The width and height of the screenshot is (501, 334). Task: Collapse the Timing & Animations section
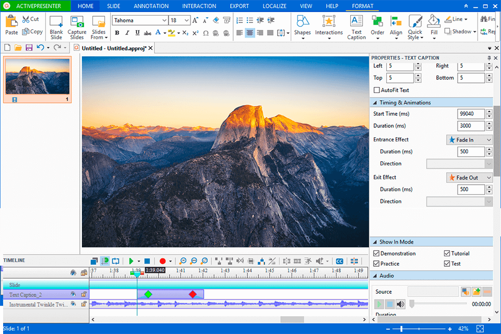[375, 103]
